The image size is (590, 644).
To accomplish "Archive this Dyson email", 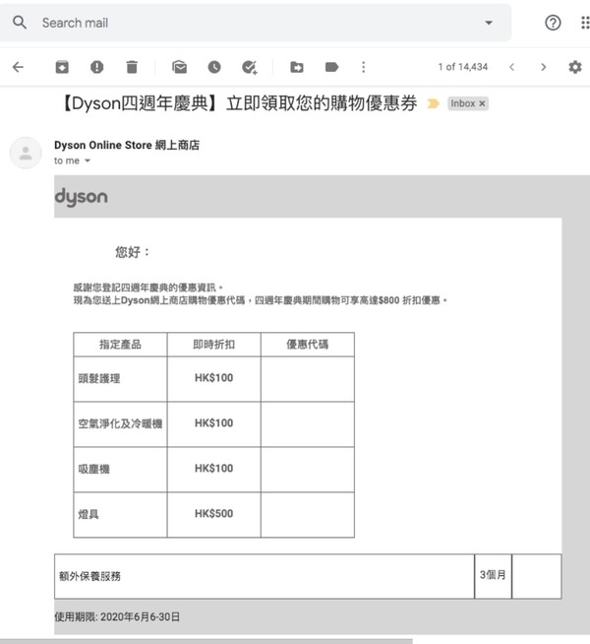I will (x=62, y=67).
